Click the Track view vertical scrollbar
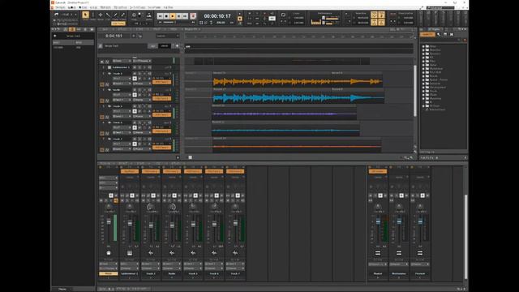Viewport: 519px width, 292px height. (x=415, y=91)
